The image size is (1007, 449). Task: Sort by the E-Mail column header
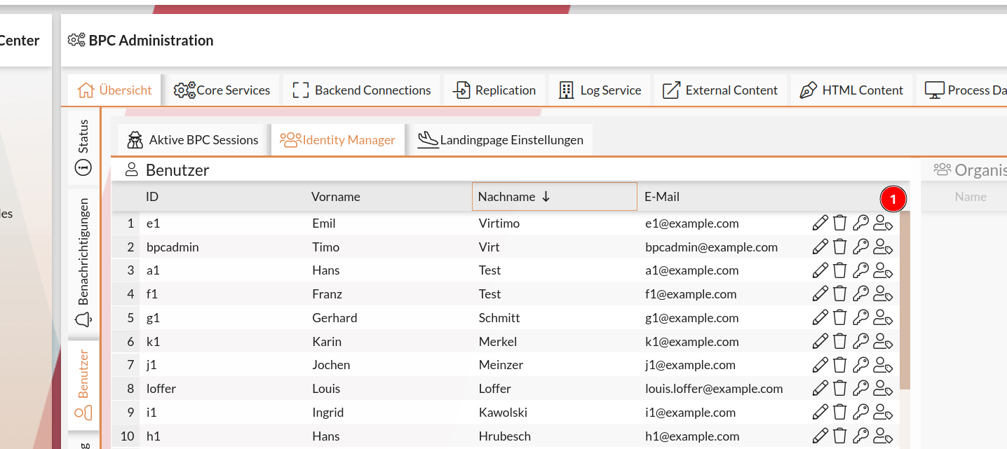(662, 197)
